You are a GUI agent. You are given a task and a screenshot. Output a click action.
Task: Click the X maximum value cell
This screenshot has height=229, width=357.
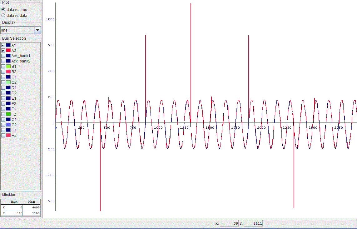(x=32, y=207)
